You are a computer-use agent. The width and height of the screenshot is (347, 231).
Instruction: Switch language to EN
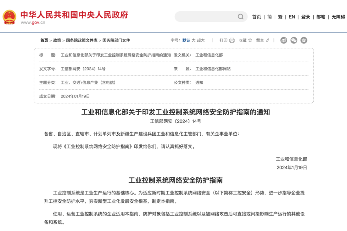pyautogui.click(x=291, y=17)
